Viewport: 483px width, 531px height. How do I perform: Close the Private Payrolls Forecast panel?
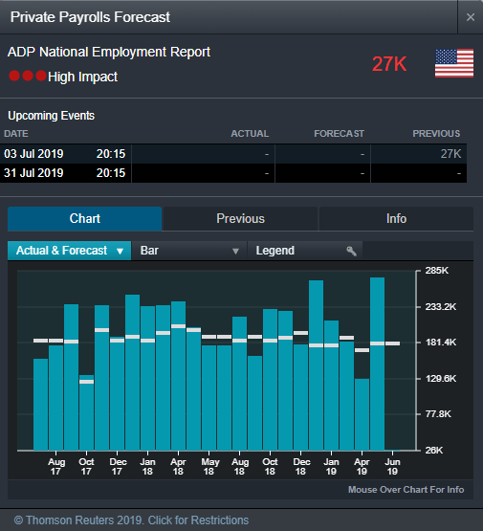pyautogui.click(x=471, y=17)
